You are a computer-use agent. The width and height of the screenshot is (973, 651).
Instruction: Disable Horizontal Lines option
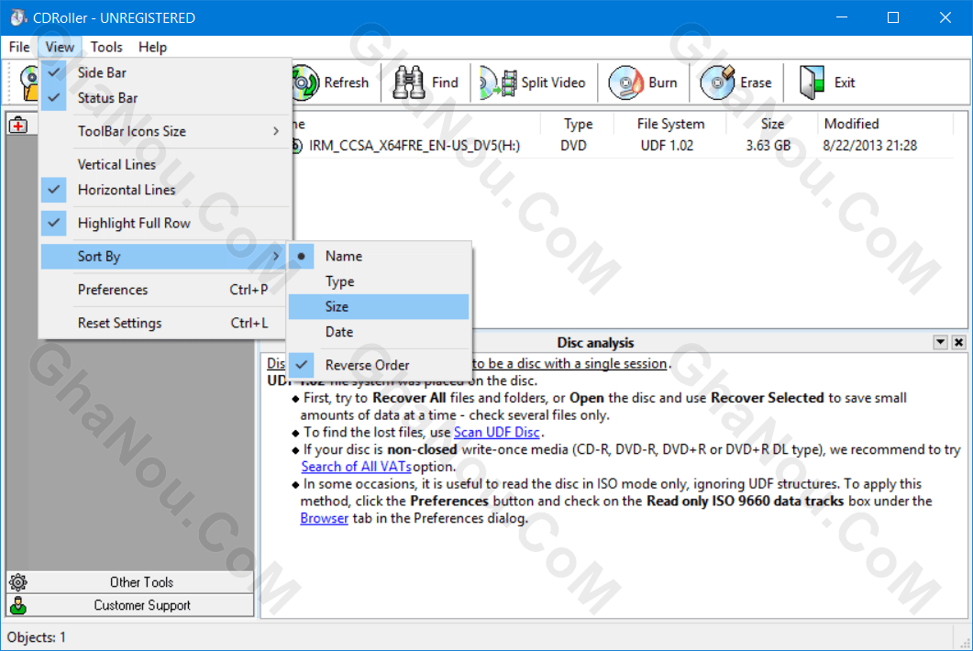(x=166, y=190)
